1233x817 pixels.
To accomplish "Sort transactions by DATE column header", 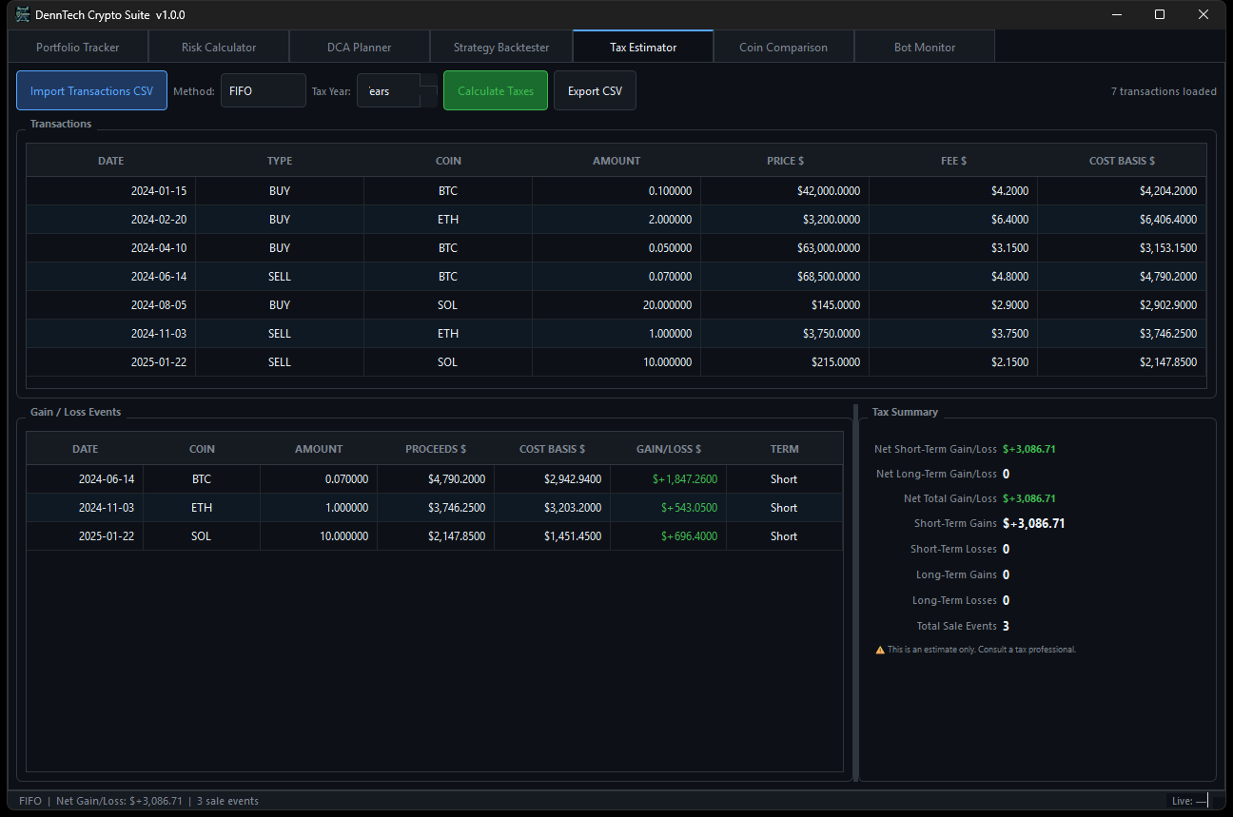I will 110,161.
